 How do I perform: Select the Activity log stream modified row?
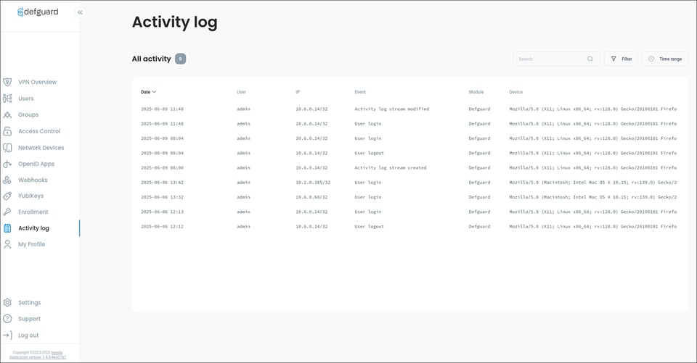tap(391, 109)
